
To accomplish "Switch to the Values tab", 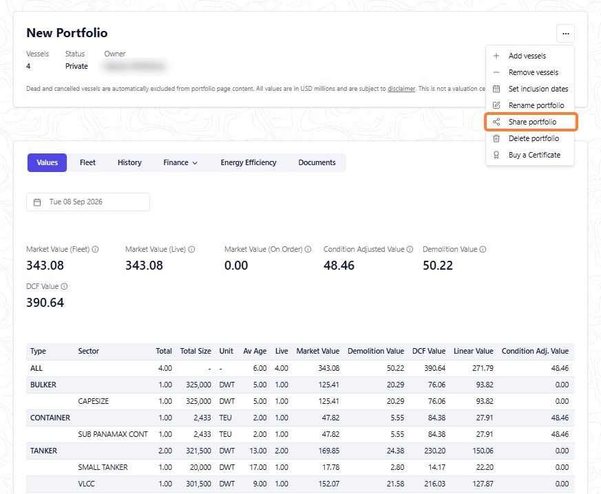I will coord(47,163).
